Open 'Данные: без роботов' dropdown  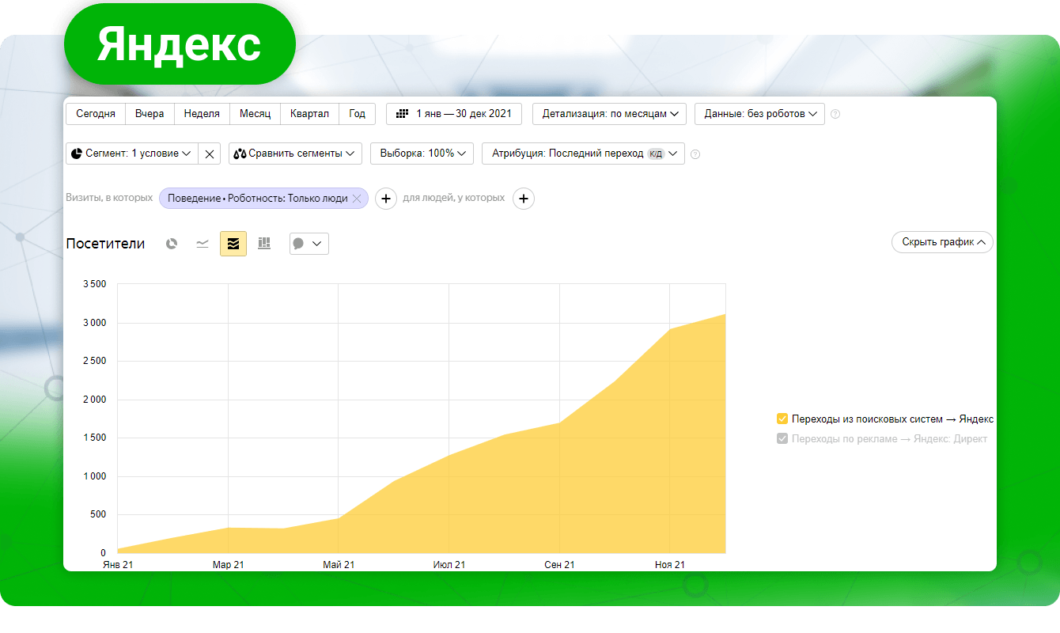(x=759, y=114)
